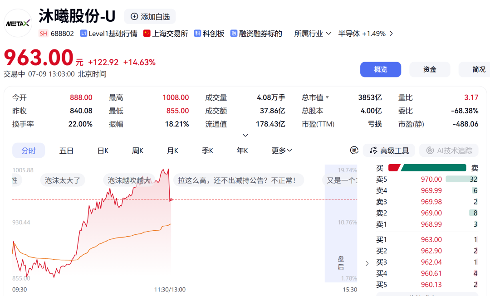Viewport: 490px width, 296px height.
Task: Click 卖3 price 969.98
Action: 431,202
